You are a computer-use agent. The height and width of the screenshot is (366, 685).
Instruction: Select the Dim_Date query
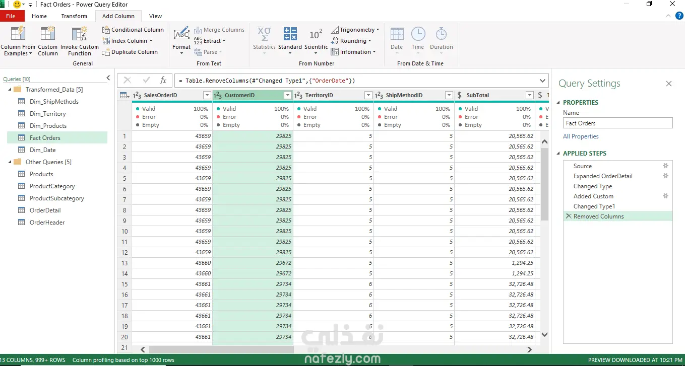pyautogui.click(x=42, y=150)
